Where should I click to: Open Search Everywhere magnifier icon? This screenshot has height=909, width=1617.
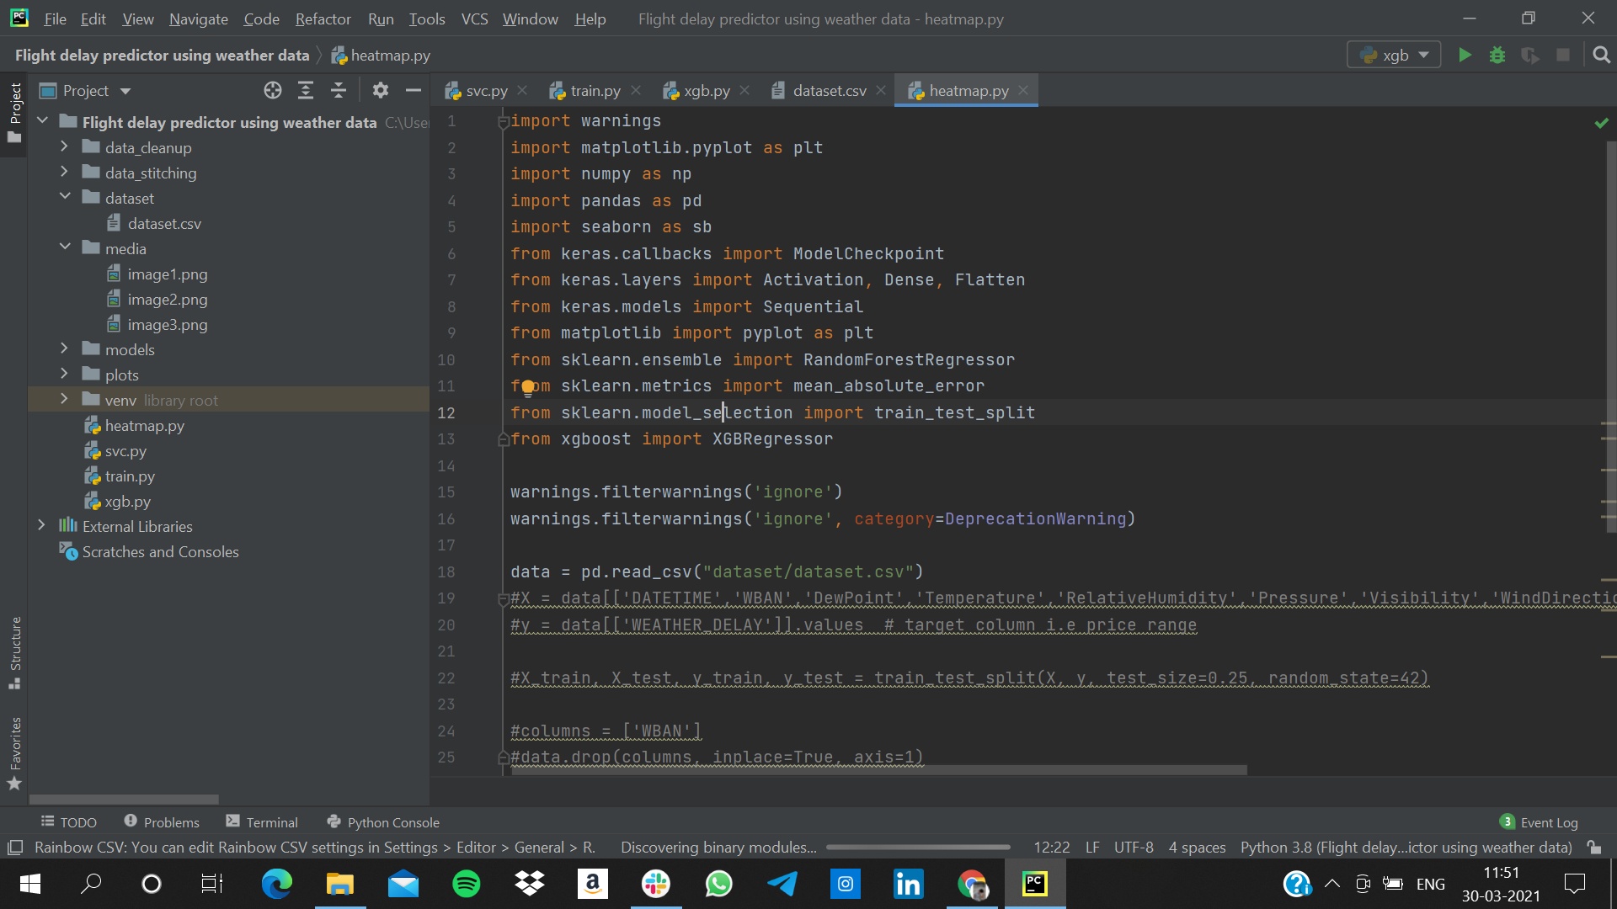point(1601,56)
